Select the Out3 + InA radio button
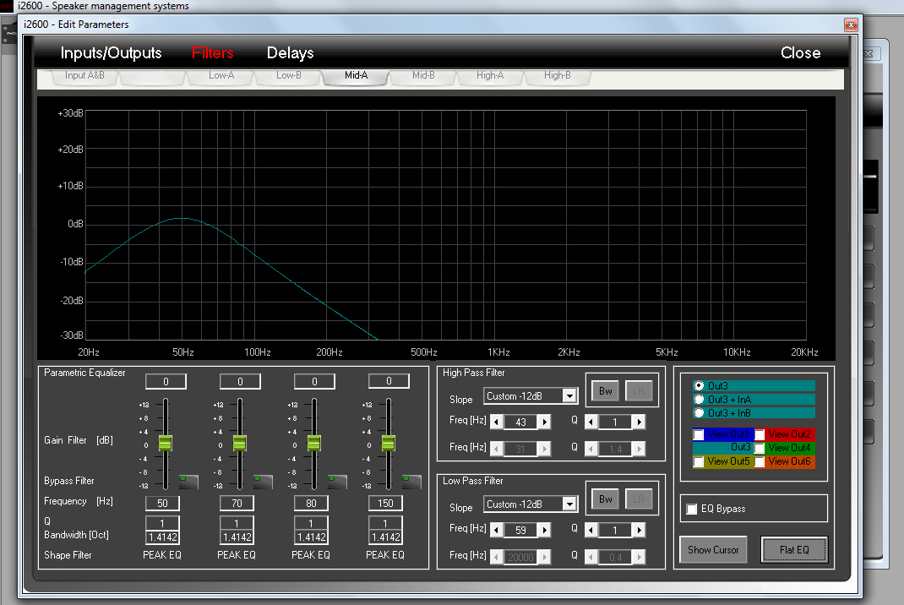 pyautogui.click(x=700, y=399)
